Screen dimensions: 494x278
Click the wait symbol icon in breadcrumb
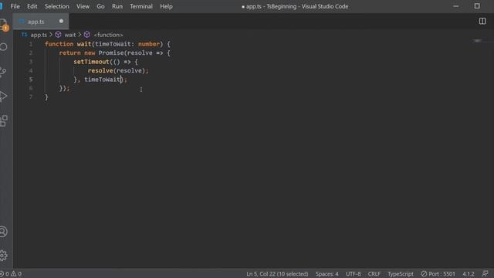[59, 34]
